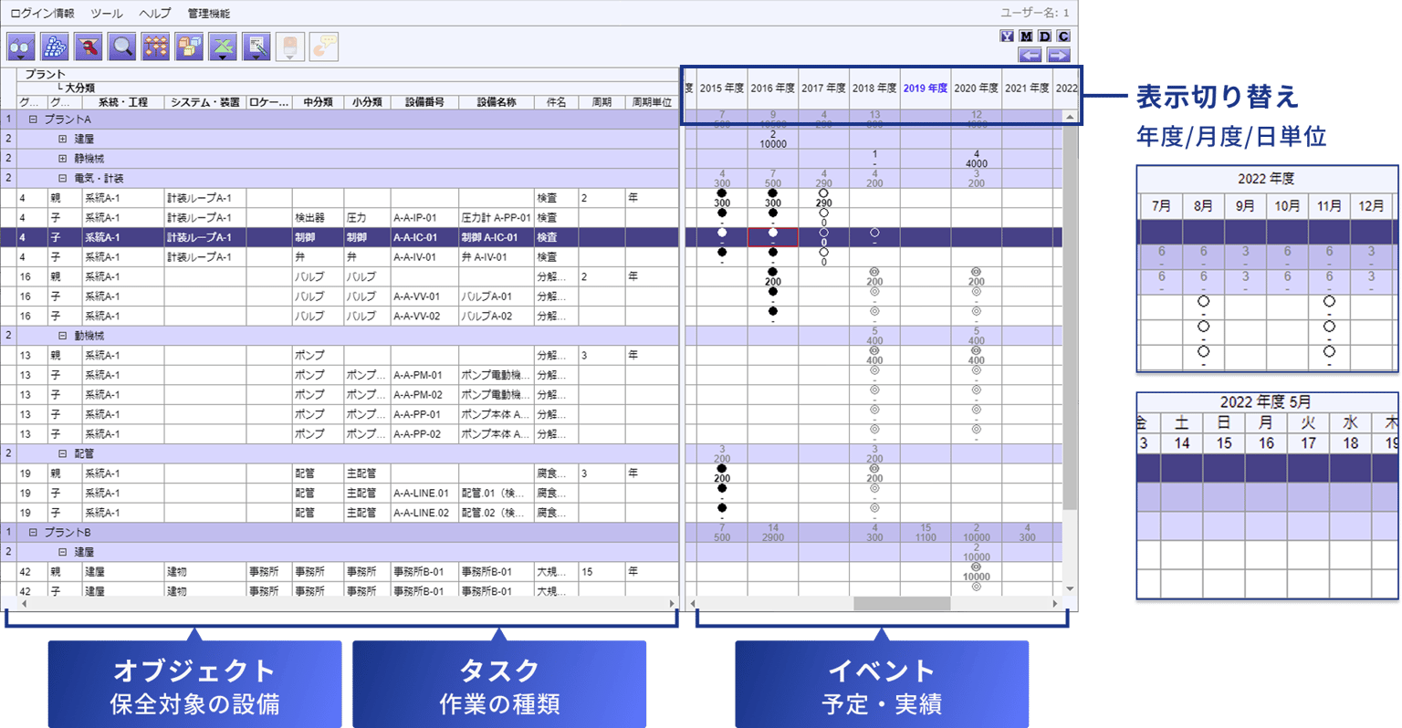Image resolution: width=1402 pixels, height=728 pixels.
Task: Open the ツール menu
Action: point(107,14)
